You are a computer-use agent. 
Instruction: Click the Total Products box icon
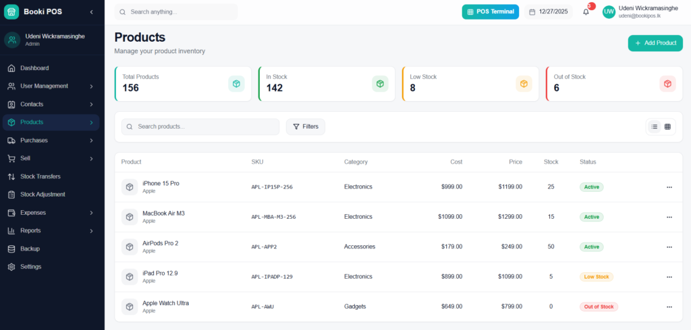[236, 84]
